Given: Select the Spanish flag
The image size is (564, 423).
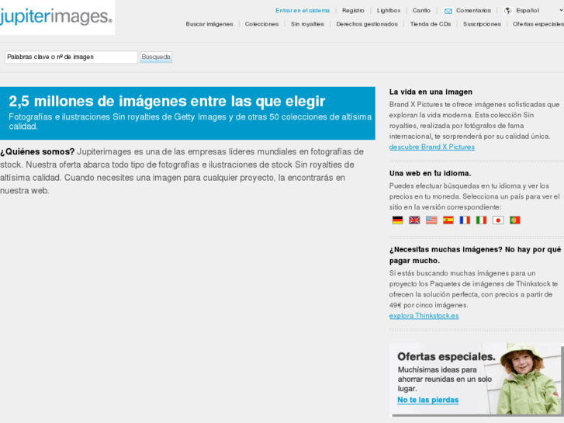Looking at the screenshot, I should point(448,220).
